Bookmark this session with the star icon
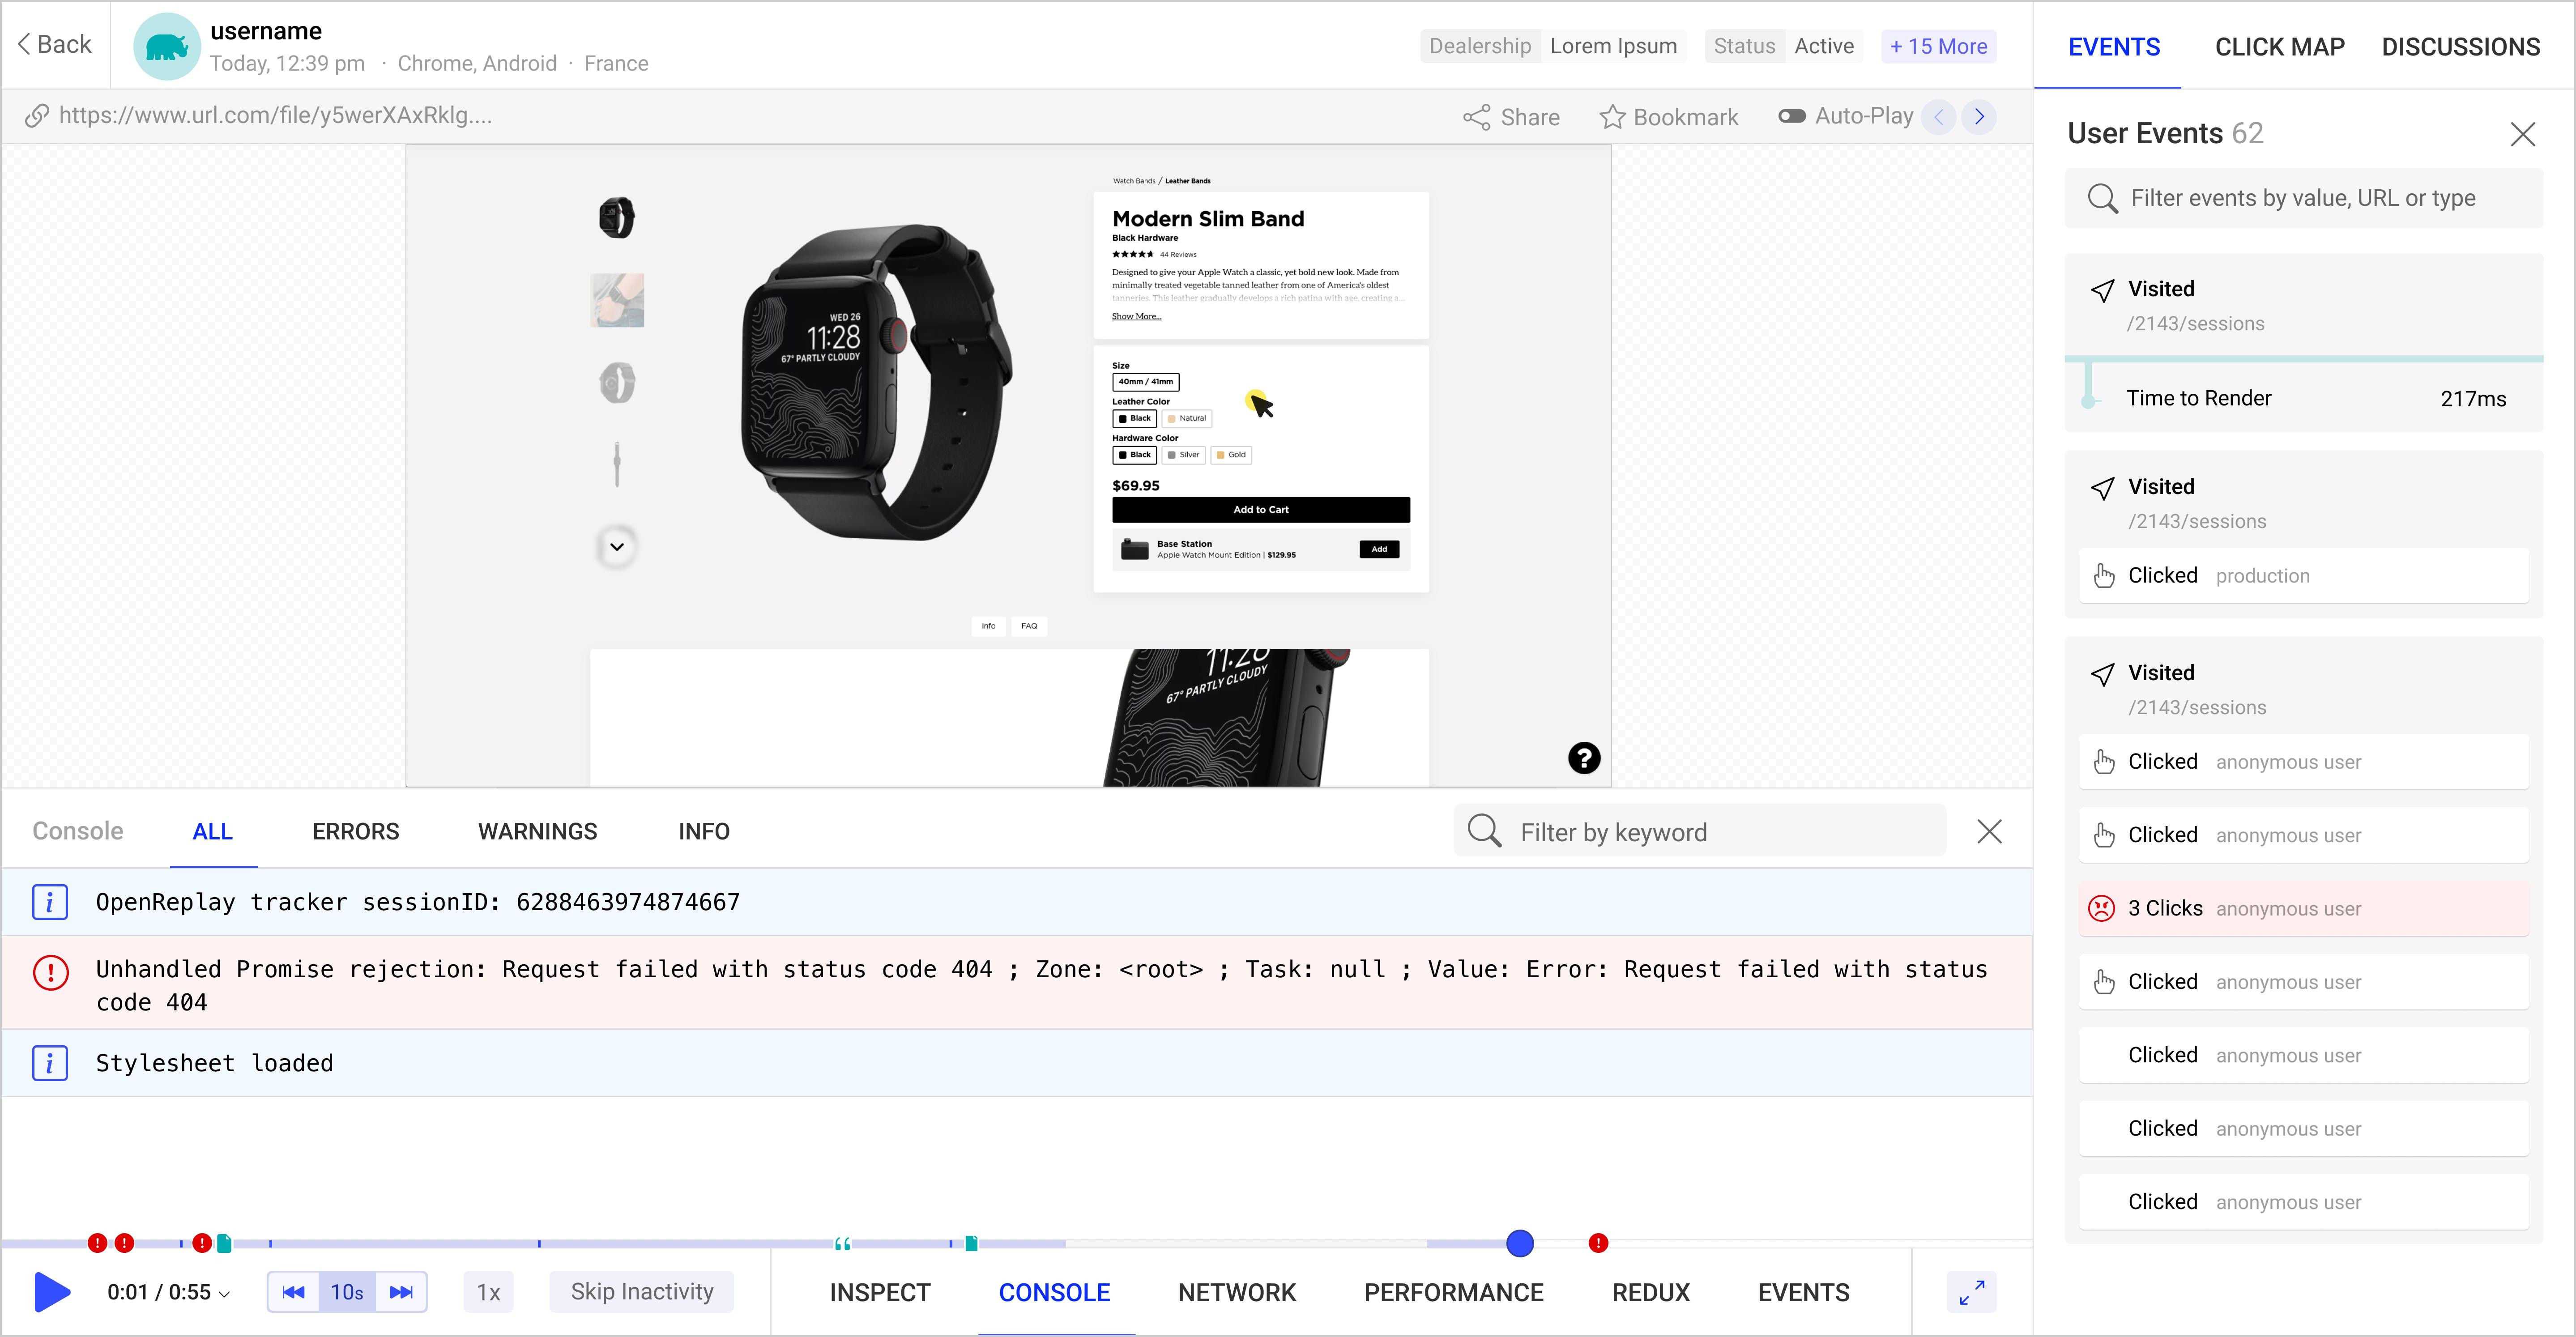This screenshot has width=2576, height=1337. (1612, 117)
